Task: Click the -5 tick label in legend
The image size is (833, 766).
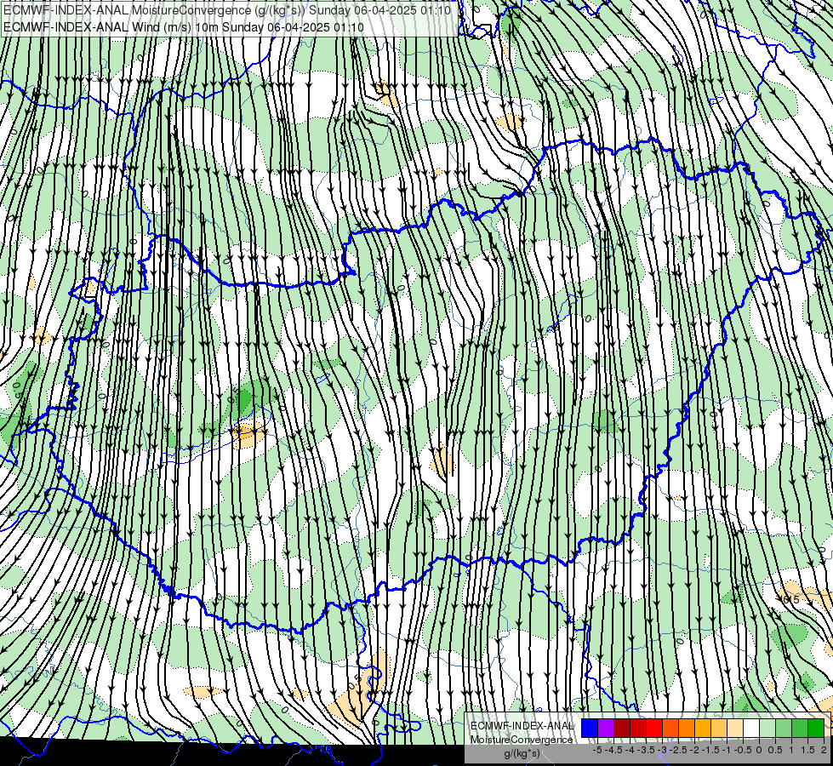Action: (597, 750)
